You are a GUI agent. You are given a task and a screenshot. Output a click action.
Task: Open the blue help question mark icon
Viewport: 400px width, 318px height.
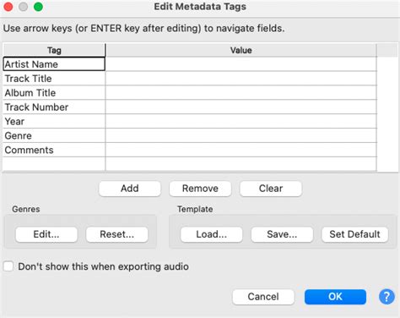(386, 297)
